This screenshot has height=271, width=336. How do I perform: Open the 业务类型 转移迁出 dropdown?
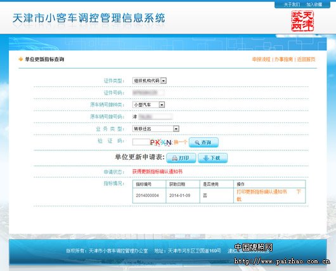click(176, 129)
